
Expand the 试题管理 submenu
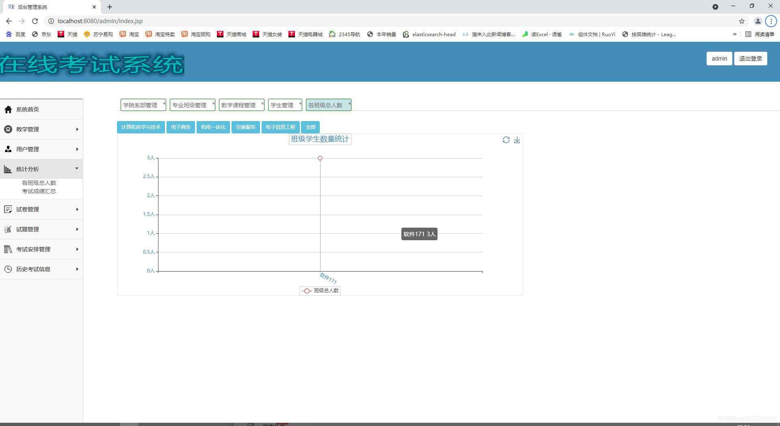click(x=77, y=229)
